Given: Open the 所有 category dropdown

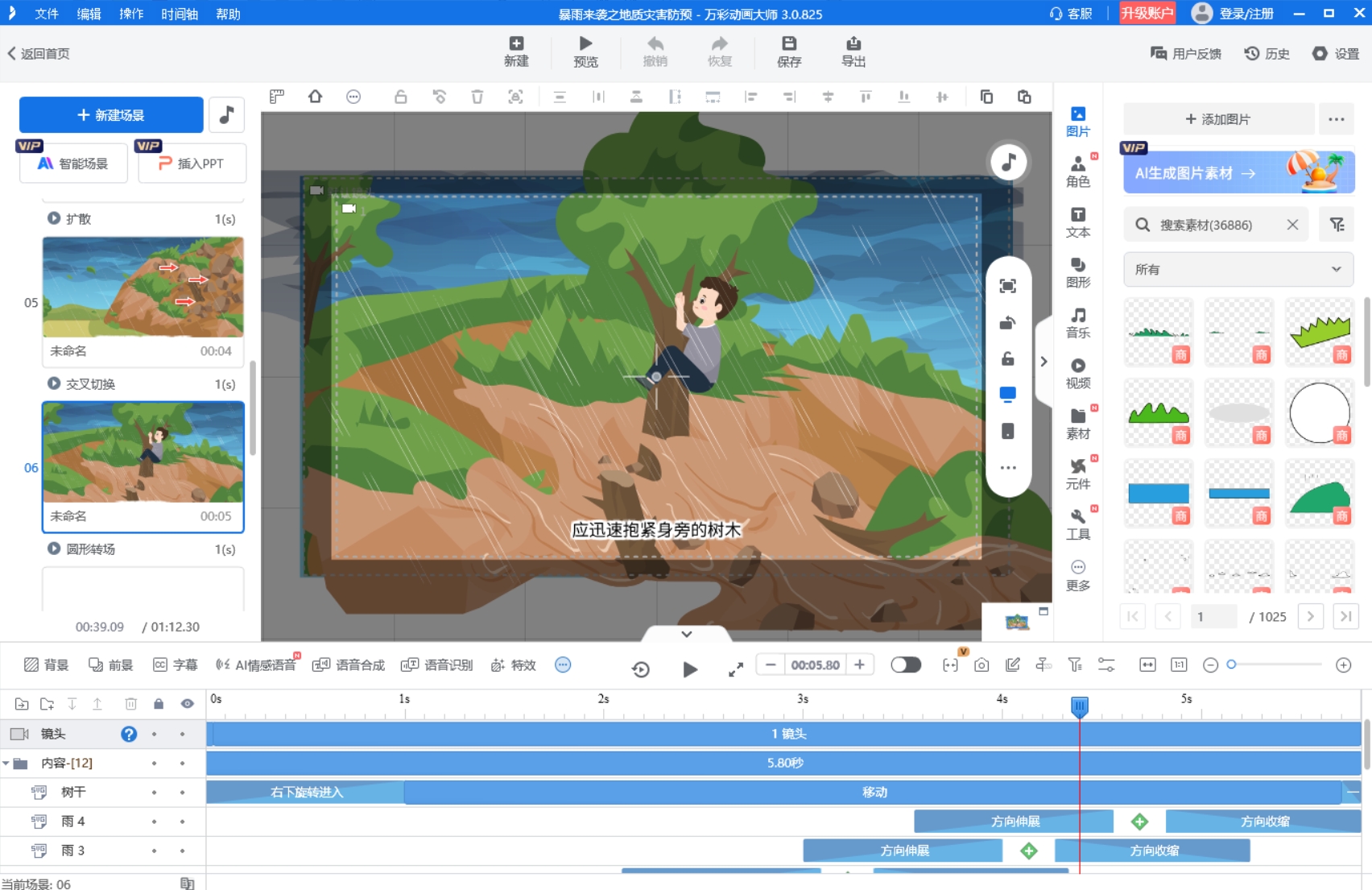Looking at the screenshot, I should point(1238,270).
